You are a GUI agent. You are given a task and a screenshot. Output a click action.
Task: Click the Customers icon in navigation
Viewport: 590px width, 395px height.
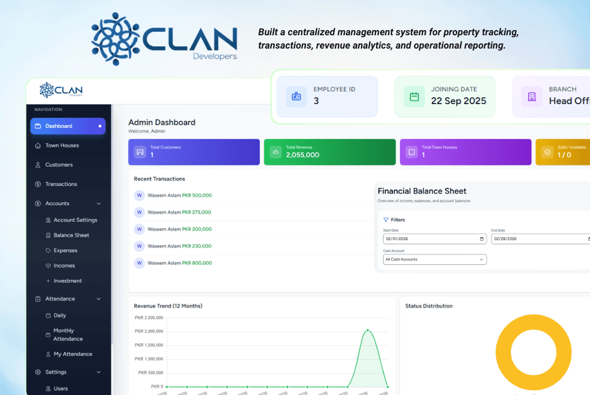(x=38, y=164)
